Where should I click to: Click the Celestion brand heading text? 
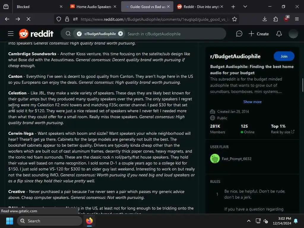[x=17, y=93]
